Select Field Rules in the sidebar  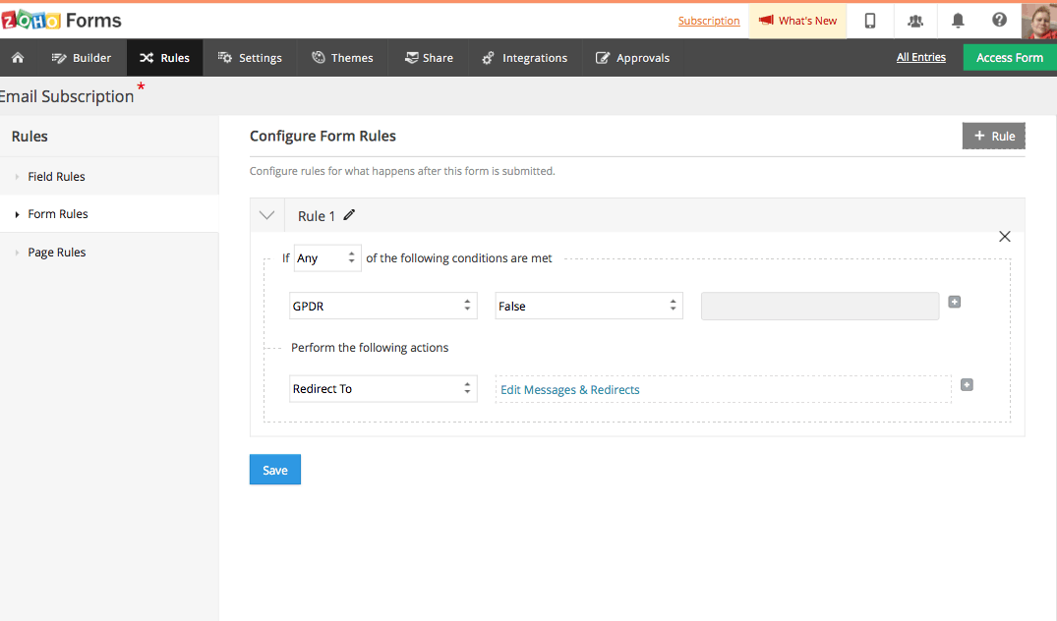(x=57, y=177)
